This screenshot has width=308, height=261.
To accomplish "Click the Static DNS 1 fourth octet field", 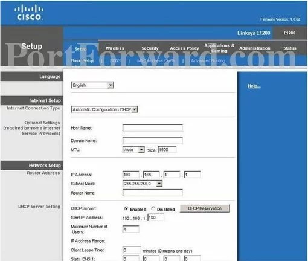I will 192,259.
